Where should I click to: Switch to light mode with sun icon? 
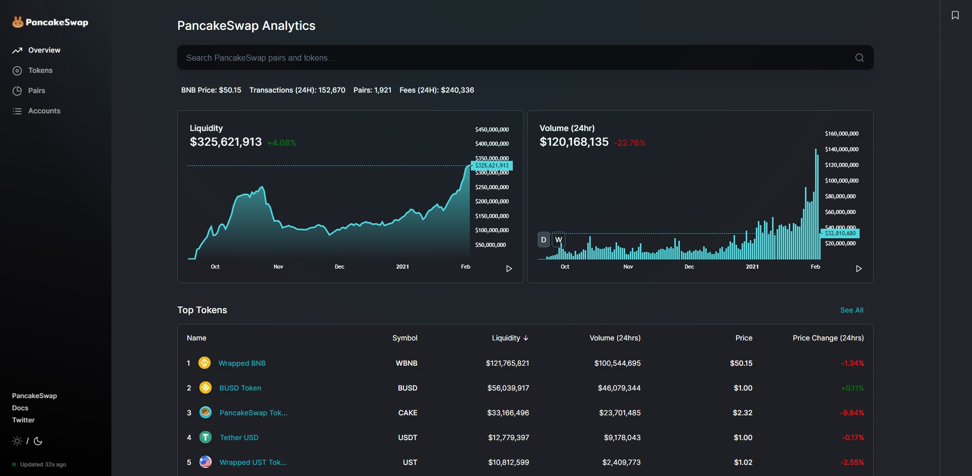[x=17, y=441]
